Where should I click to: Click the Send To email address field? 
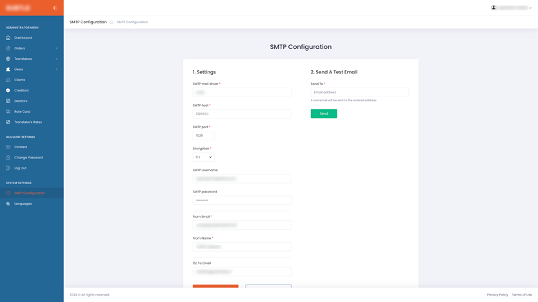click(x=359, y=93)
